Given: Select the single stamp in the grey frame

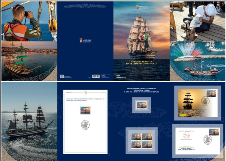Looking at the screenshot, I should point(142,105).
